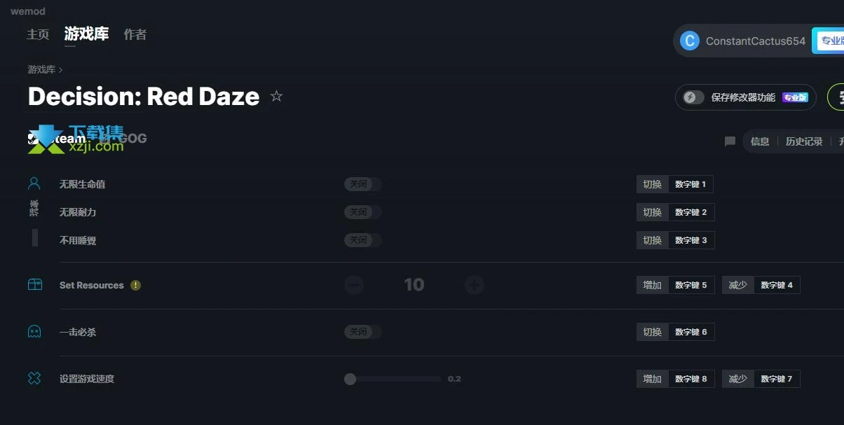This screenshot has width=844, height=425.
Task: Click the user avatar icon
Action: (690, 41)
